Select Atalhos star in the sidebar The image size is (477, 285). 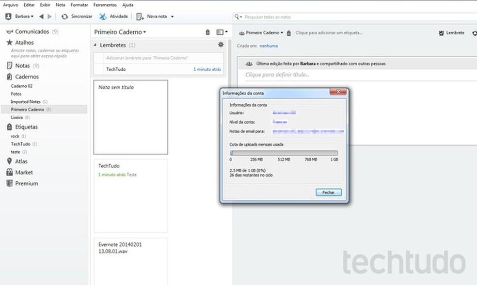9,42
